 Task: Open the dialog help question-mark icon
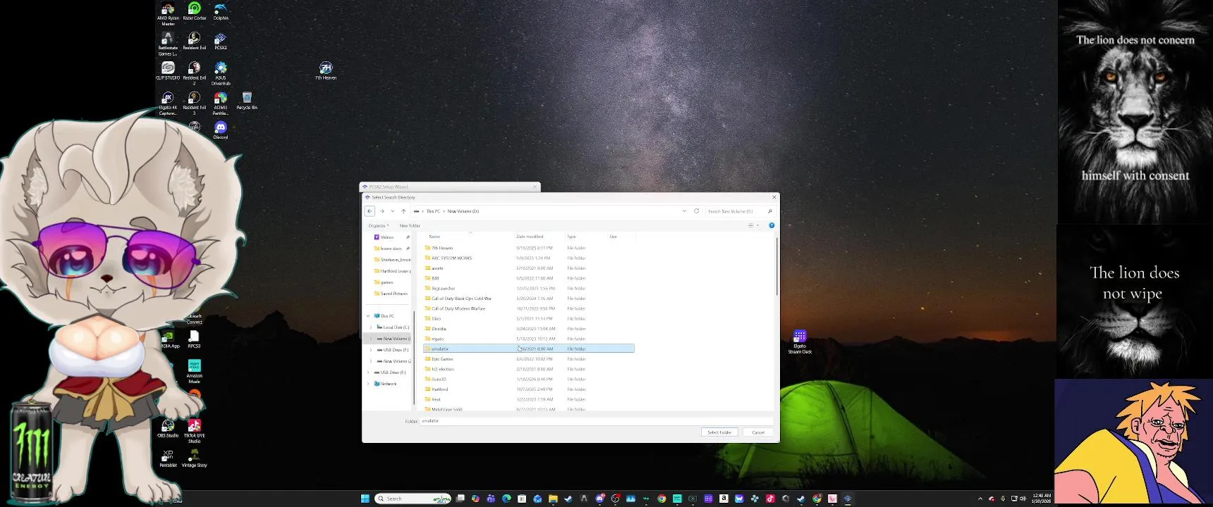pos(772,225)
